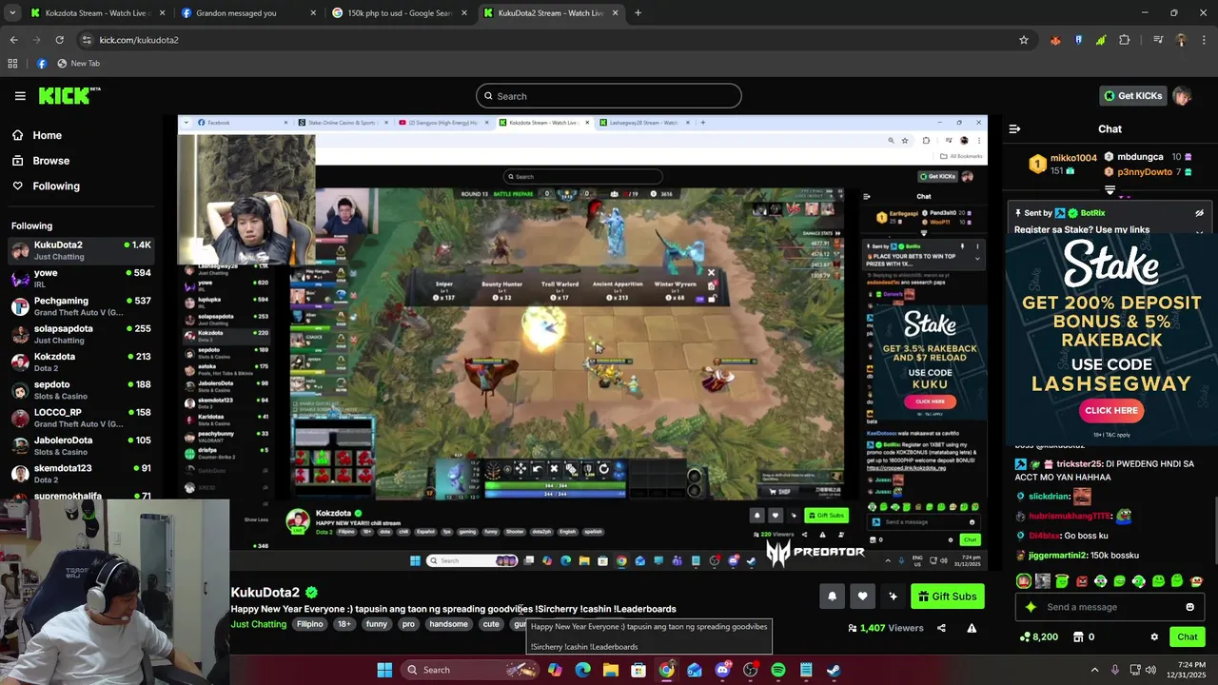Open Windows Start menu
The height and width of the screenshot is (685, 1218).
point(384,670)
